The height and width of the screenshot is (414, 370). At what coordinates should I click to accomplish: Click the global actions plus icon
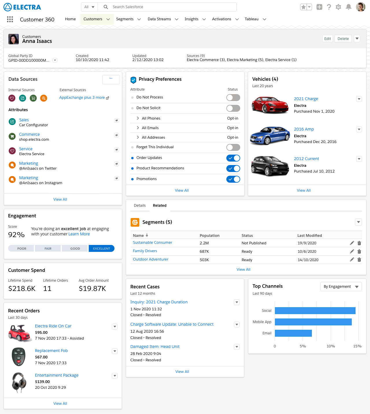319,7
